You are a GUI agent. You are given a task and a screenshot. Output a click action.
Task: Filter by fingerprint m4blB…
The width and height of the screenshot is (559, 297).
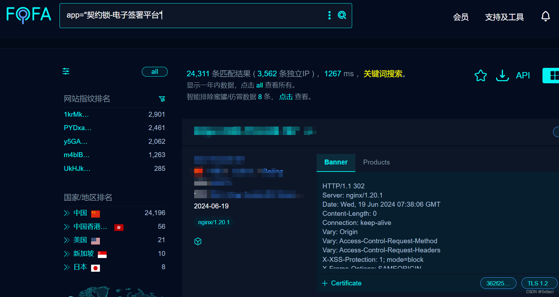click(77, 155)
